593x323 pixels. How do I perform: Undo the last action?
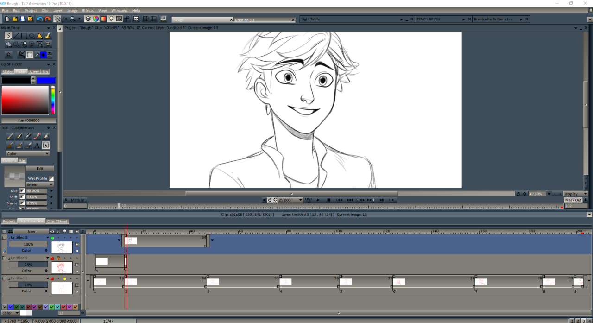pyautogui.click(x=40, y=19)
